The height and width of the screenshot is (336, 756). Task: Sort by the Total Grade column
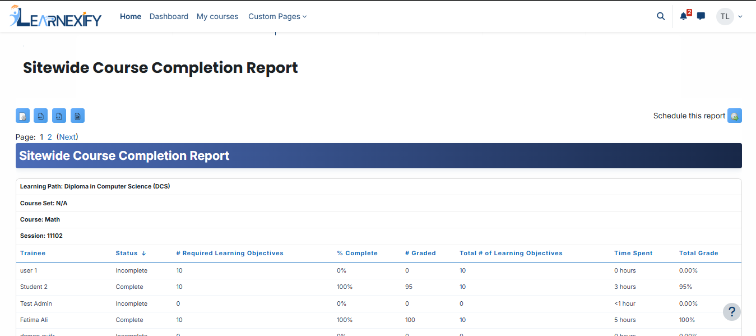[699, 253]
